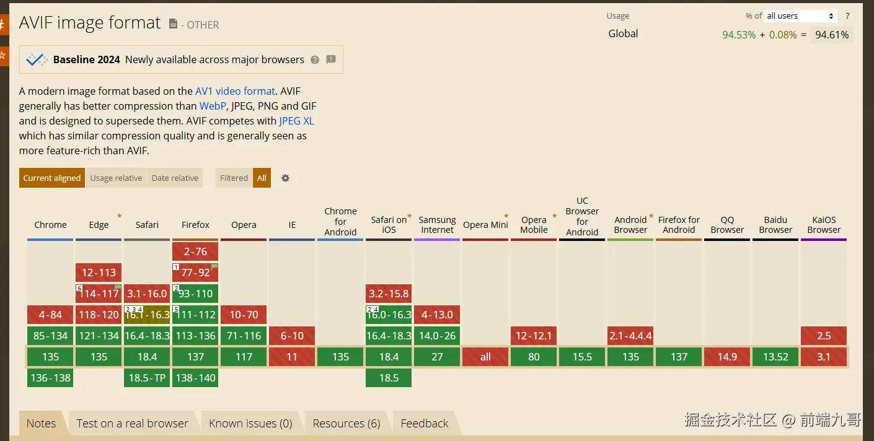Click Opera Mini all cell
This screenshot has height=441, width=874.
click(485, 357)
